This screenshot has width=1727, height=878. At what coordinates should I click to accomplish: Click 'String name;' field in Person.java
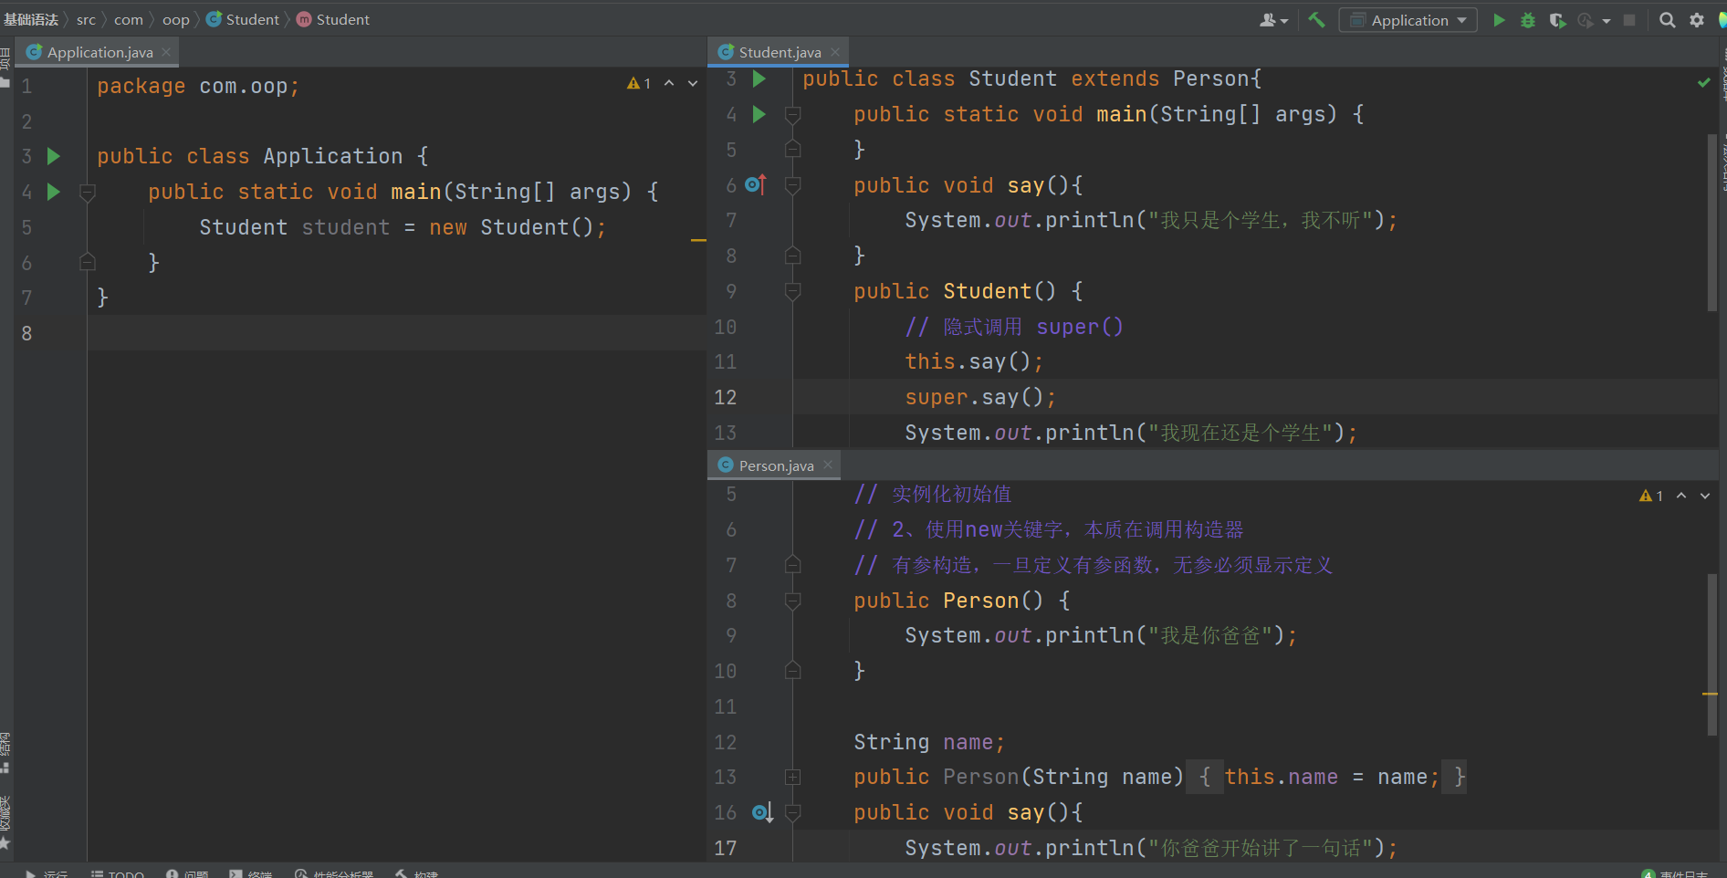[x=929, y=743]
